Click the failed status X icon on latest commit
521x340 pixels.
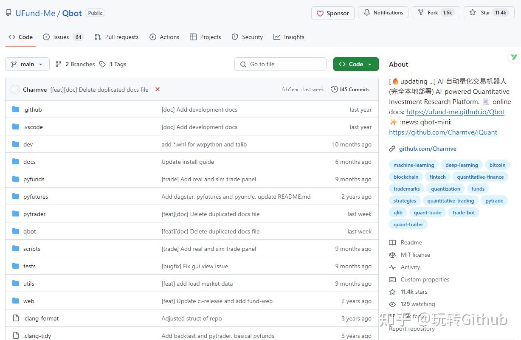158,89
